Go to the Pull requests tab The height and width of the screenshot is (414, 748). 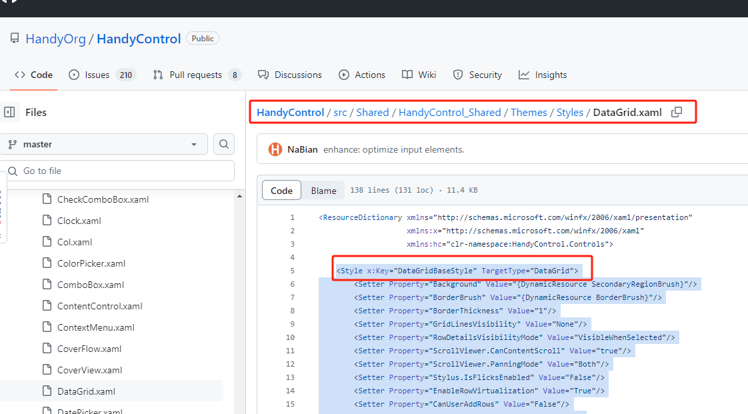[197, 75]
